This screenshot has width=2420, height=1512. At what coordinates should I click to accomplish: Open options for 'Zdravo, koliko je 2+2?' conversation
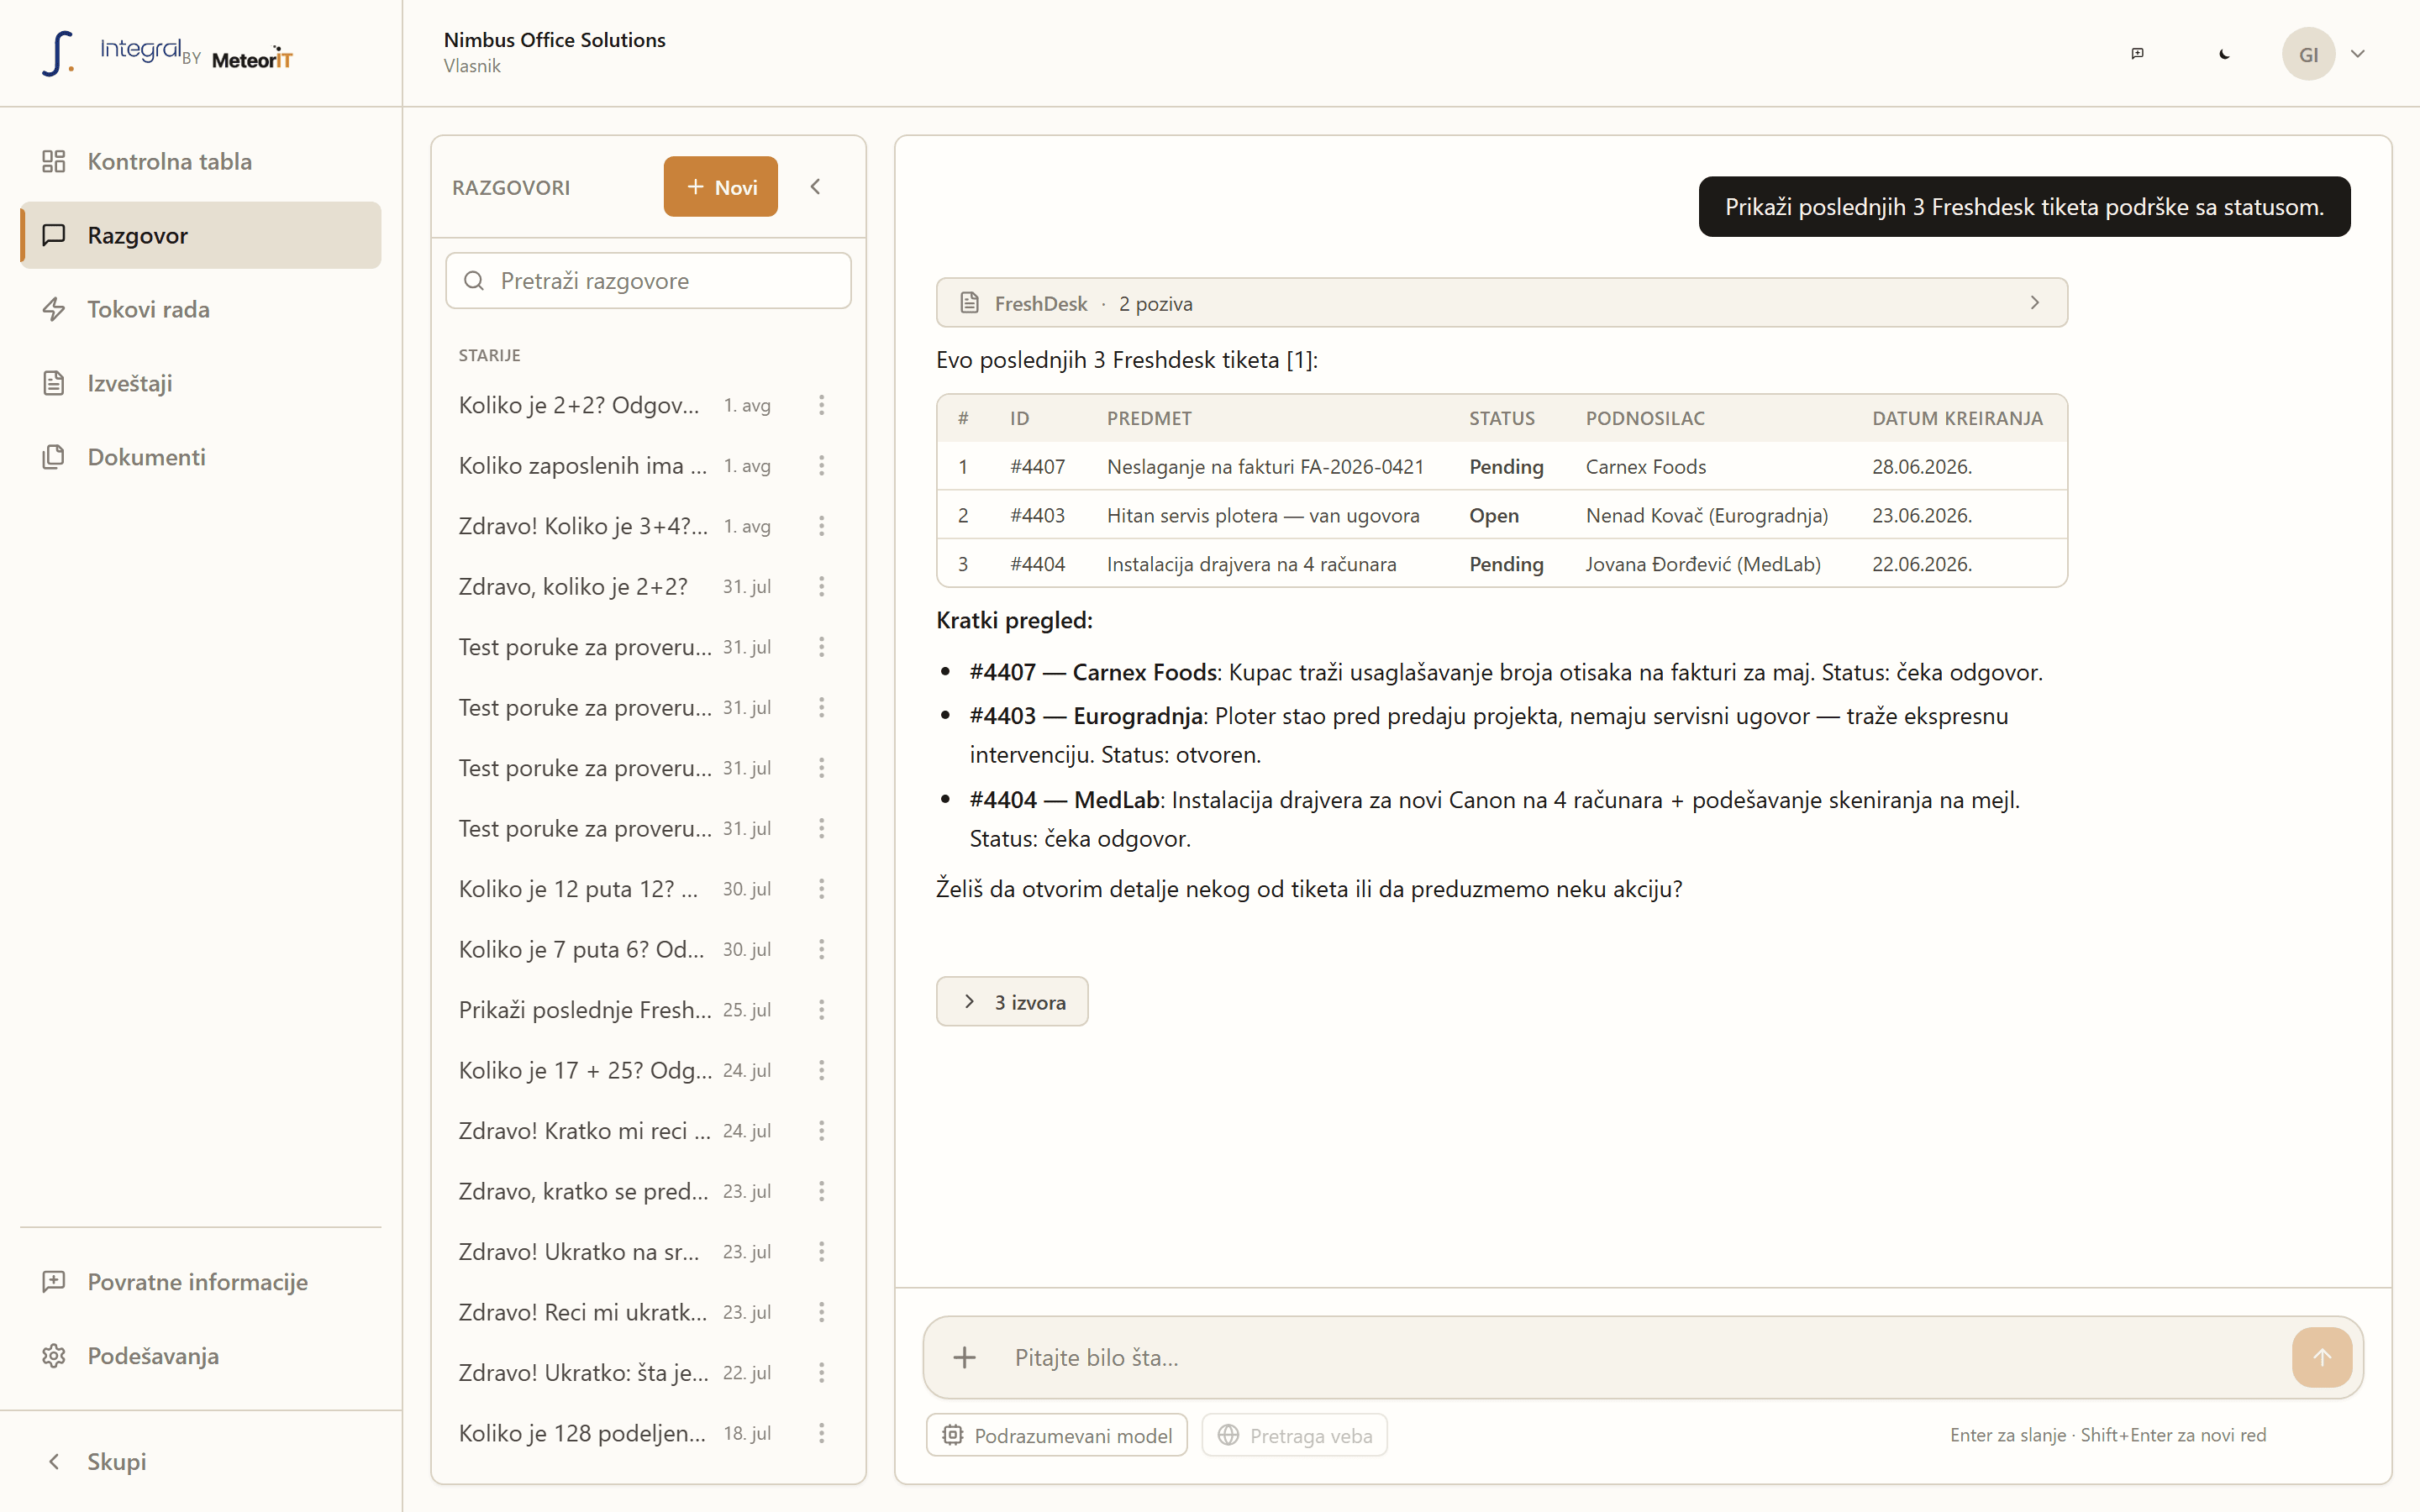[x=821, y=587]
